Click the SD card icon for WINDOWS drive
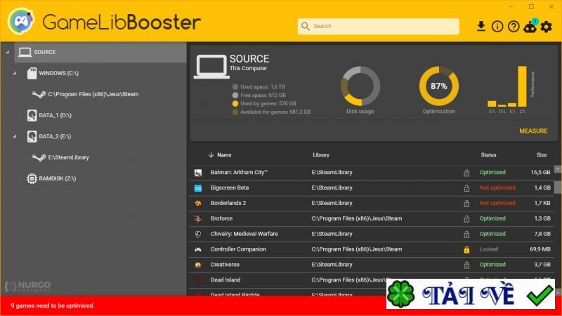Screen dimensions: 562x316 pyautogui.click(x=32, y=73)
